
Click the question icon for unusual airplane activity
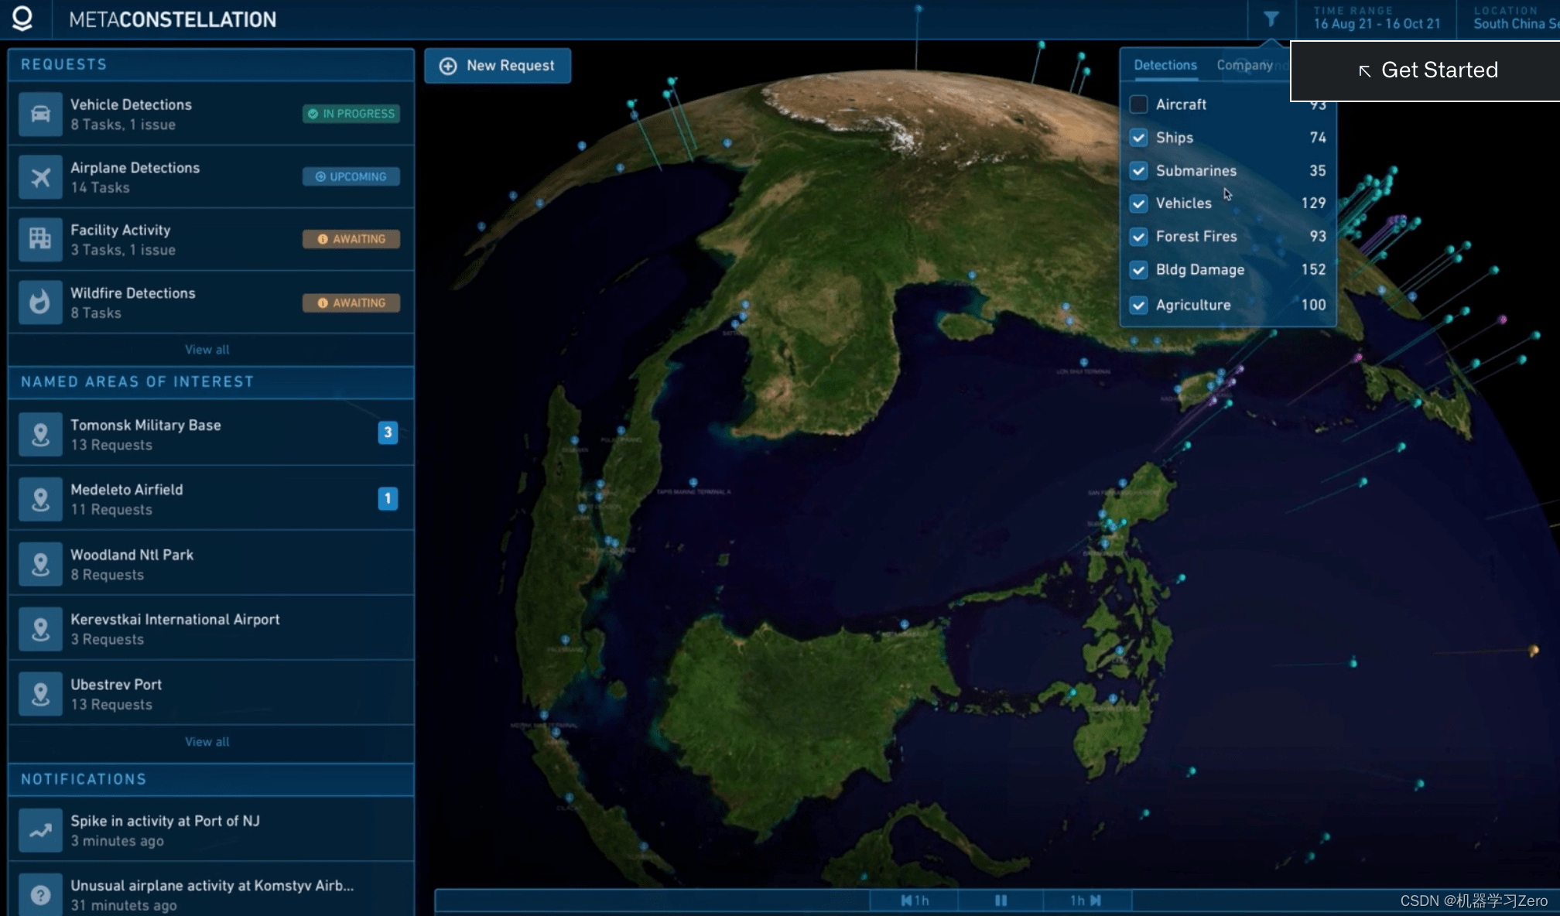pyautogui.click(x=40, y=895)
